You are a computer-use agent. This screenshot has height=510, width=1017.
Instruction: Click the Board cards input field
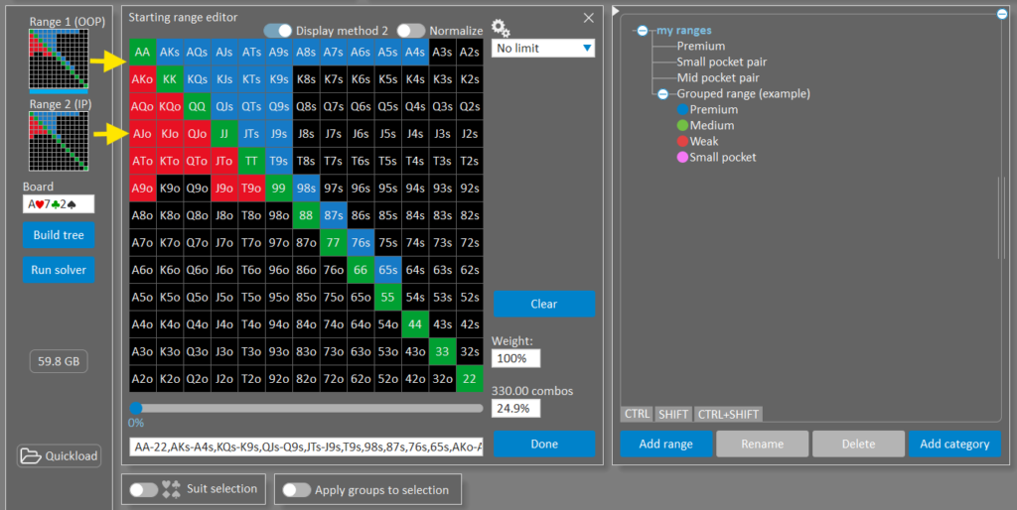coord(59,204)
